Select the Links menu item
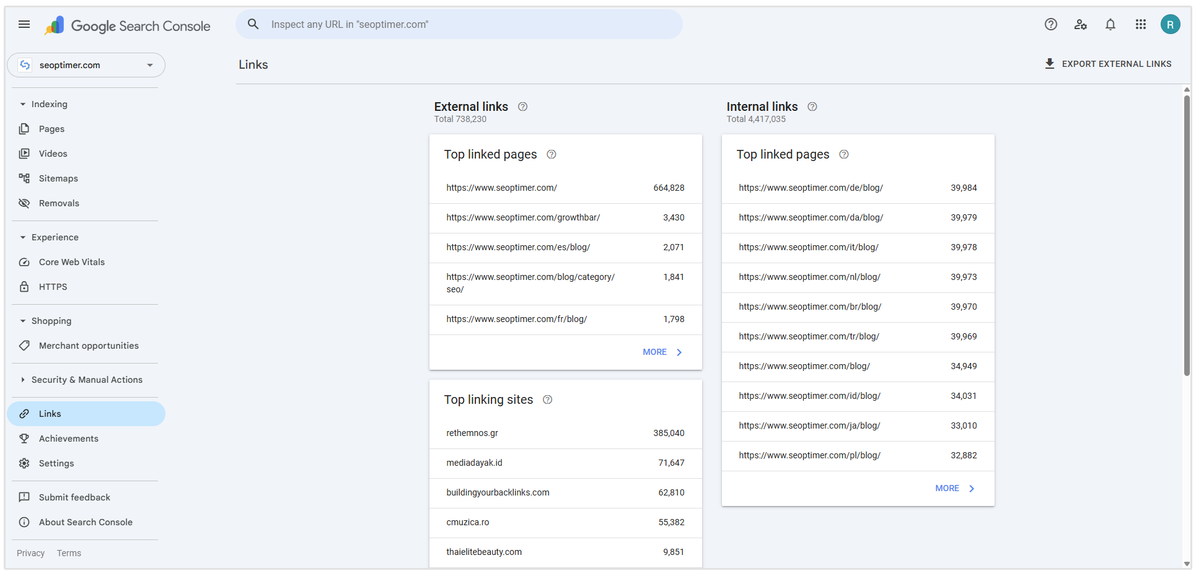This screenshot has width=1196, height=576. (x=86, y=414)
